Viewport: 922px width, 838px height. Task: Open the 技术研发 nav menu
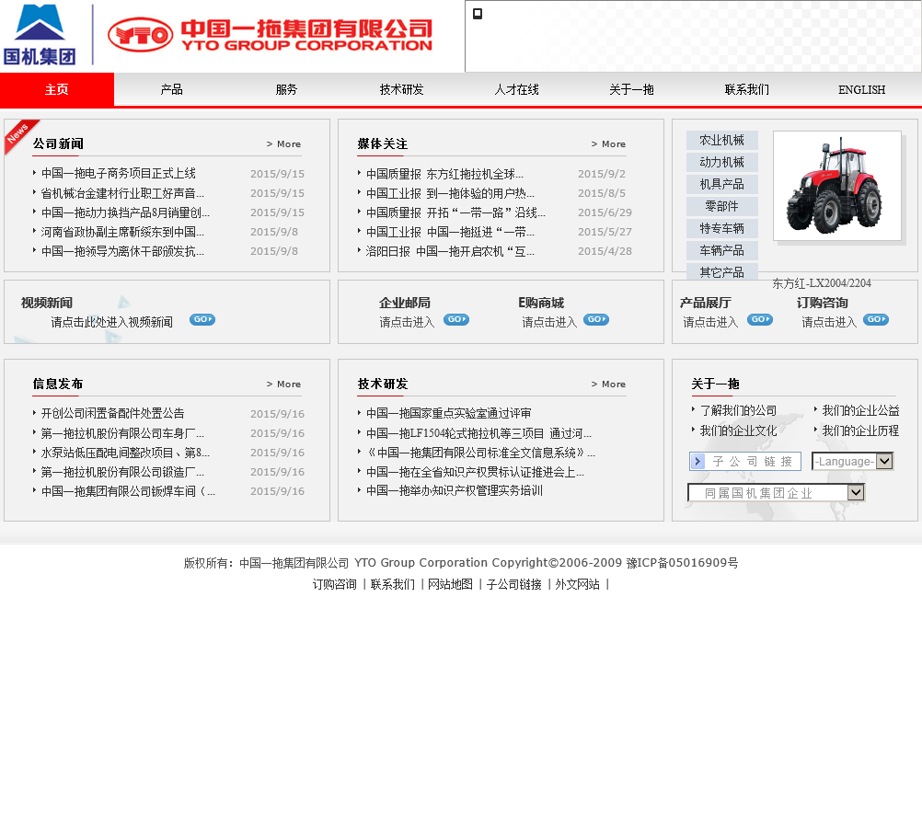coord(401,89)
